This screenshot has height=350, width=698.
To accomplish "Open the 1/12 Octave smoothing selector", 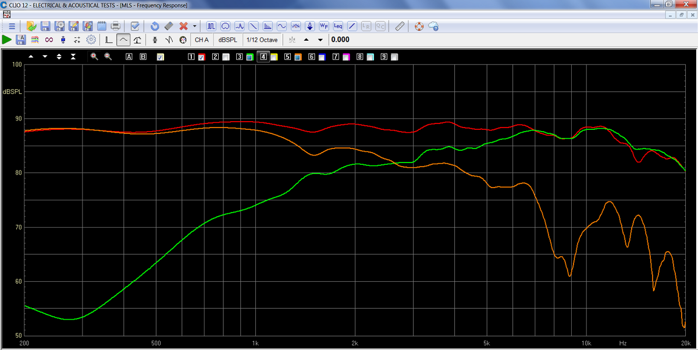I will (x=262, y=40).
